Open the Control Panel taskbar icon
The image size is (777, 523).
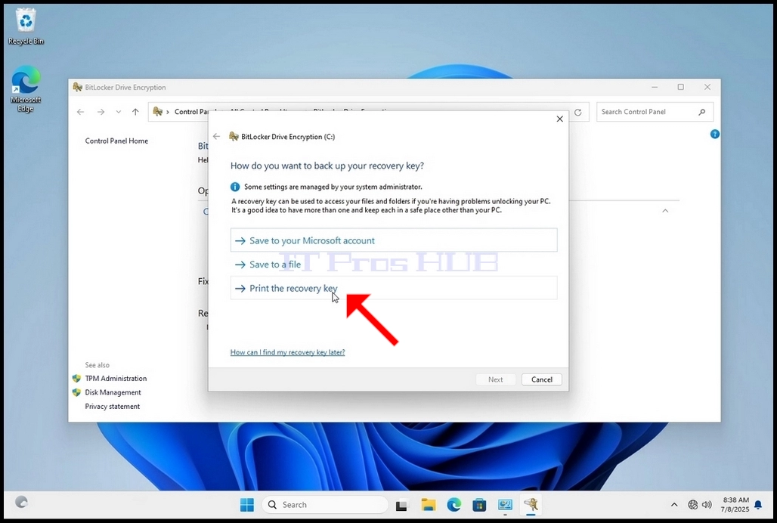(x=505, y=505)
